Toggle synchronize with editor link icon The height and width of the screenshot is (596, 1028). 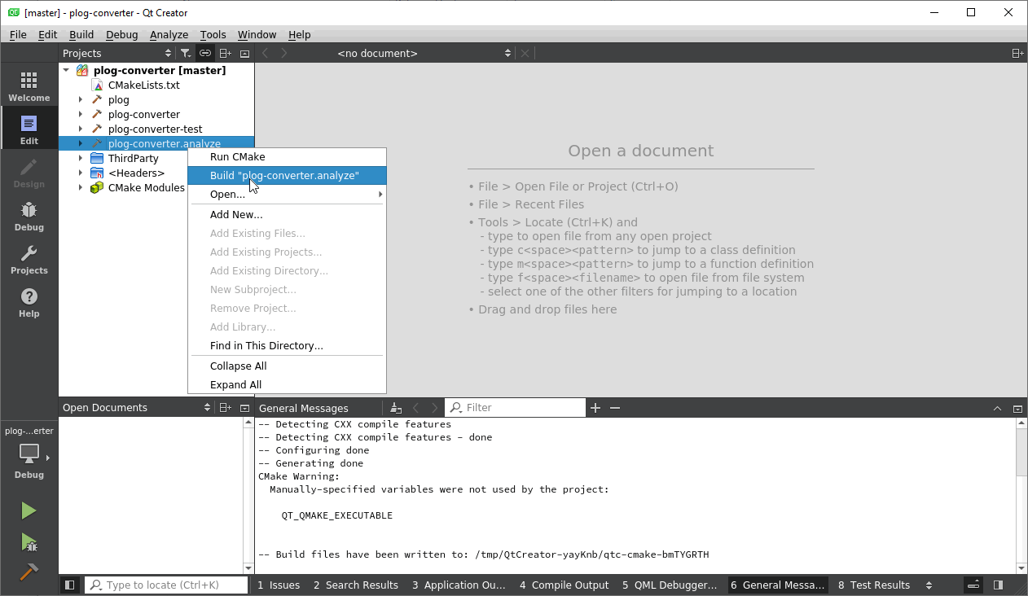pyautogui.click(x=205, y=53)
